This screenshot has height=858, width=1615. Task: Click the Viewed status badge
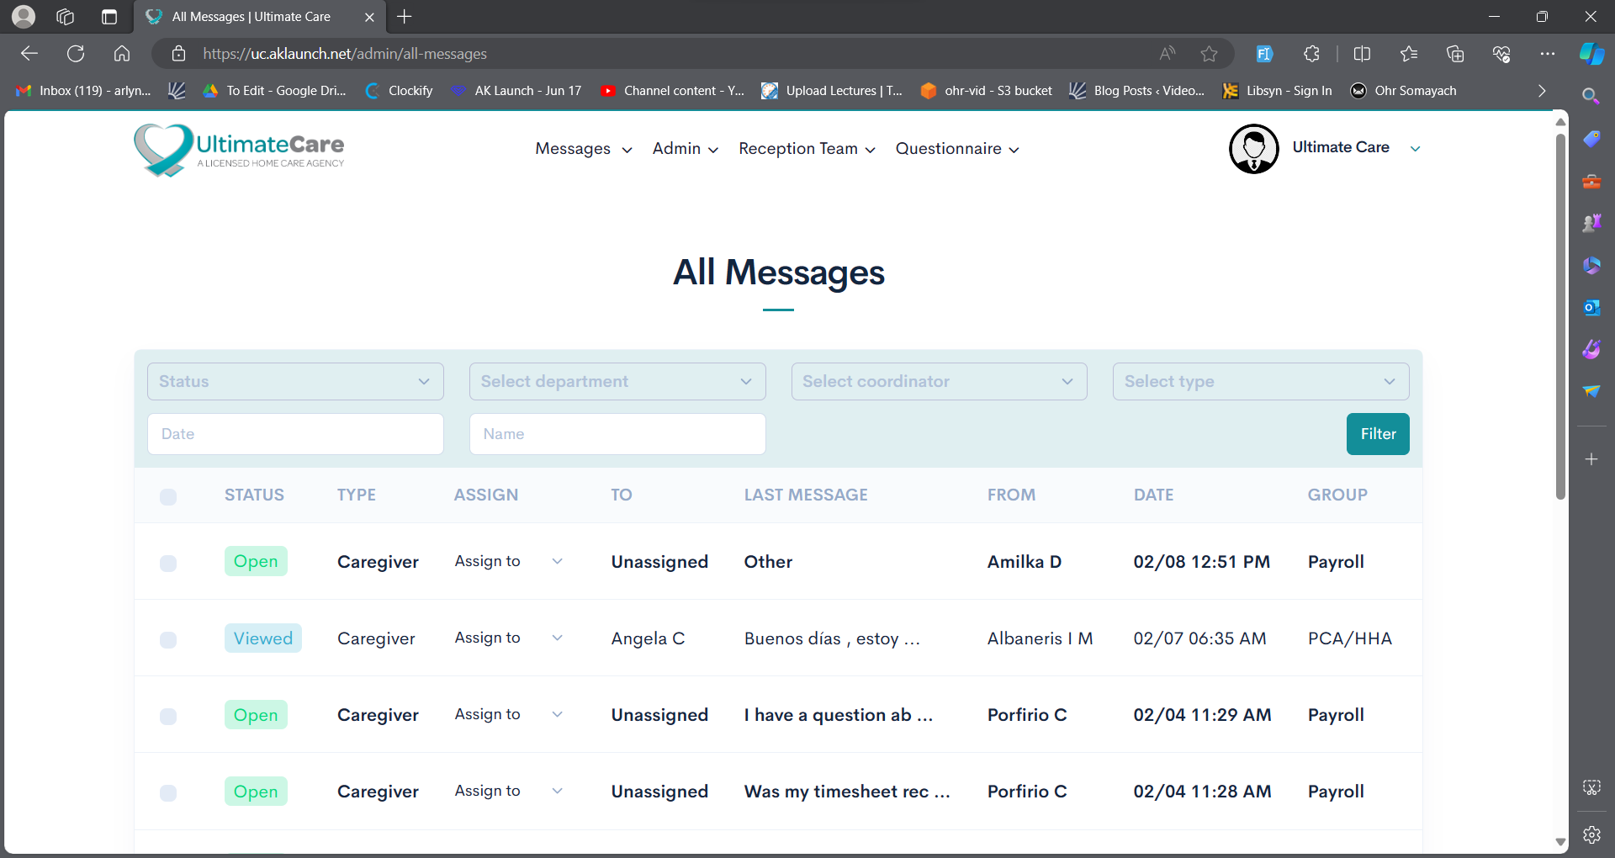coord(263,638)
